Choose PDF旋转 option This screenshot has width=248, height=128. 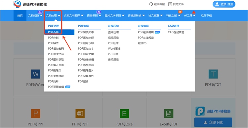click(53, 81)
